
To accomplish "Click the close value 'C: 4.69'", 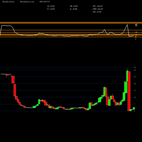I will point(51,9).
